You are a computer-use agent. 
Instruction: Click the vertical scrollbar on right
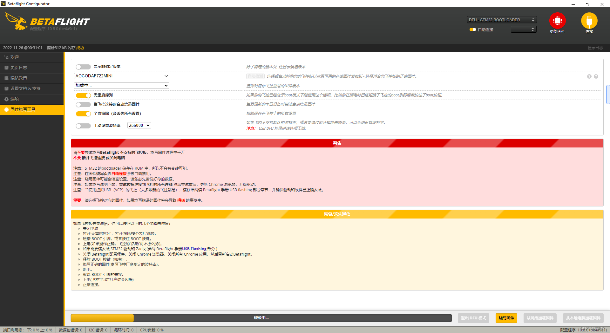click(x=608, y=95)
